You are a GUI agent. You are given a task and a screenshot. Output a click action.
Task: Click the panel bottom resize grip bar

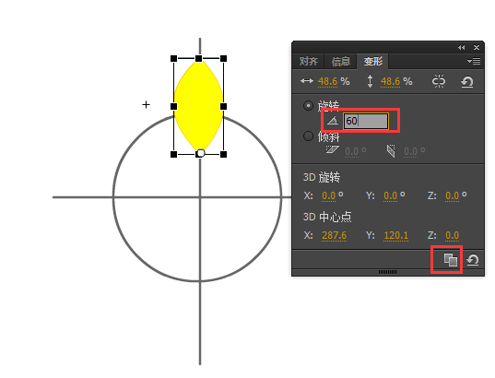[387, 272]
